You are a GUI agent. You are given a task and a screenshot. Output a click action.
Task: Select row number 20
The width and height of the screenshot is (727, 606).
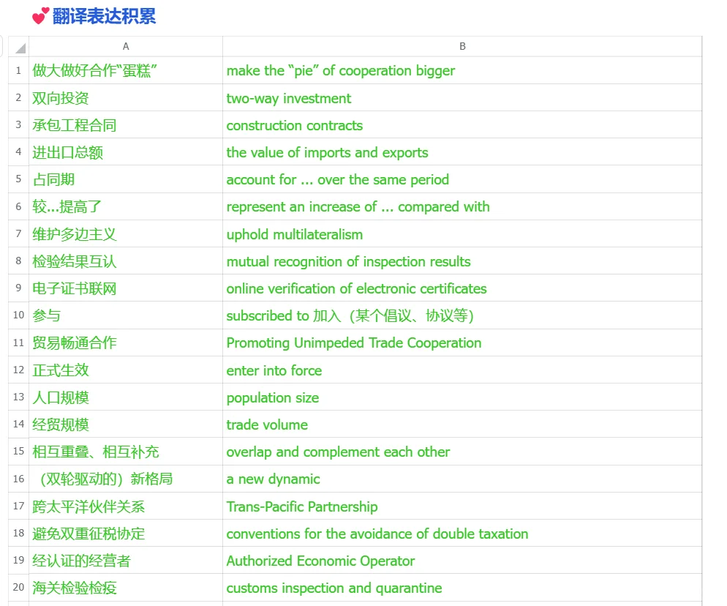tap(17, 588)
